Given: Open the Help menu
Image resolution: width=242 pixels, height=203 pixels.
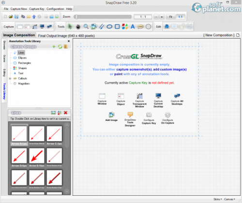Looking at the screenshot, I should [69, 9].
